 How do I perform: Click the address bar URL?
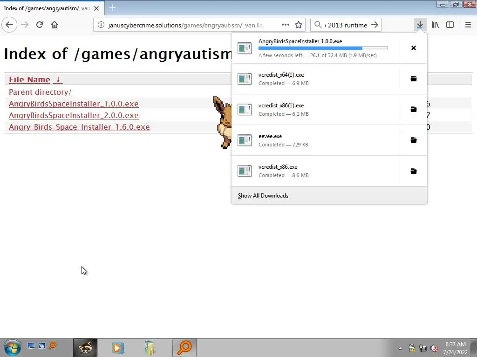185,25
